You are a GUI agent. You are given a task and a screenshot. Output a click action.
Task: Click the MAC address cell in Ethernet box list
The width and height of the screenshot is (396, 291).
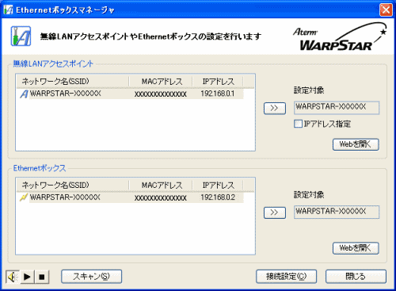click(x=161, y=197)
